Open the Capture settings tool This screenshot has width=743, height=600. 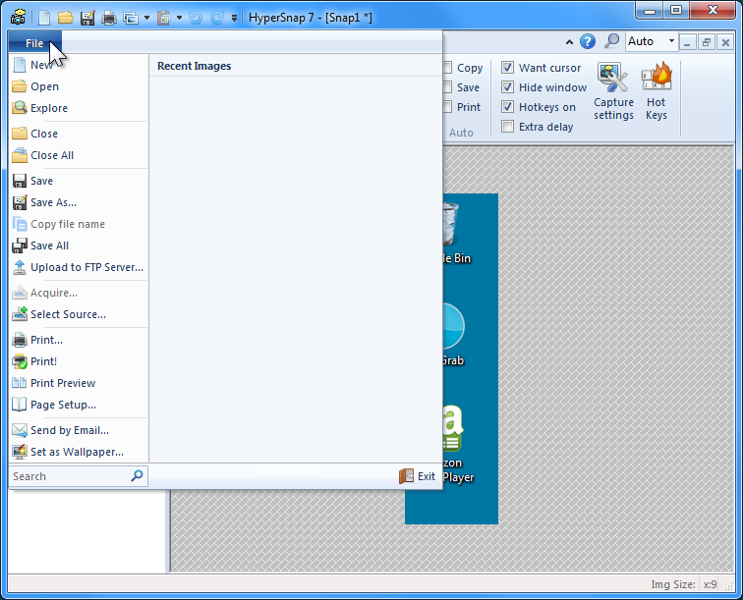[613, 91]
